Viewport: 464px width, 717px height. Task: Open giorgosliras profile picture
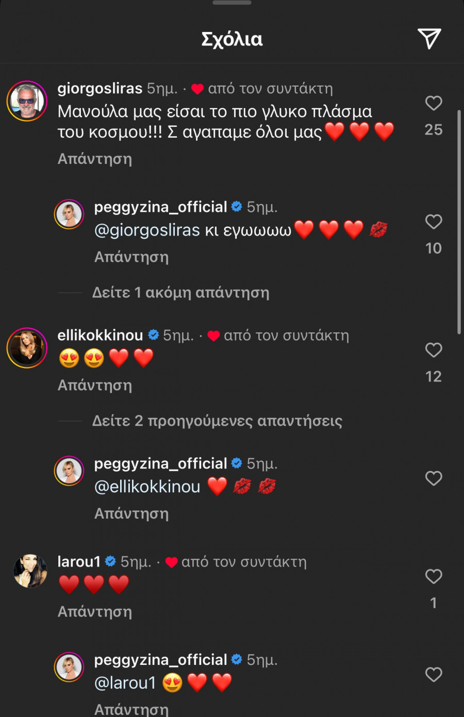tap(27, 101)
